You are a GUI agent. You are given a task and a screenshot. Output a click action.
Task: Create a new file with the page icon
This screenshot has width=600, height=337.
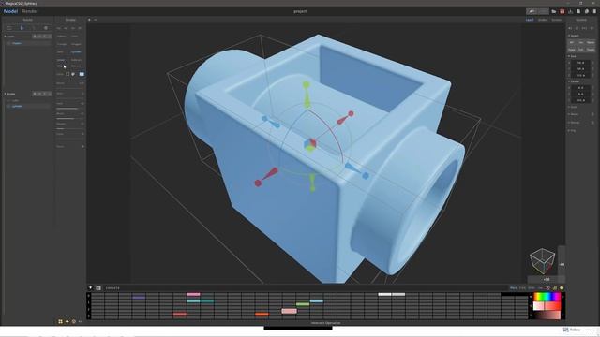coord(578,11)
